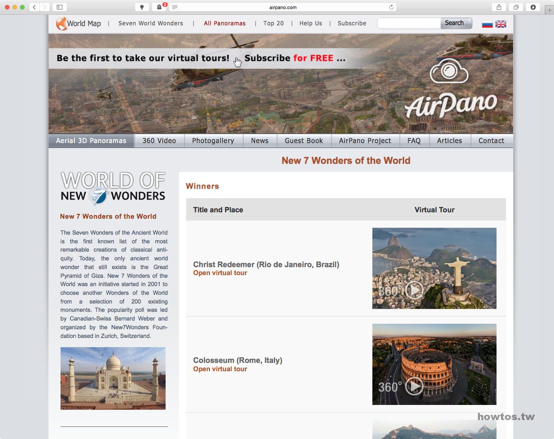The width and height of the screenshot is (554, 439).
Task: Select Guest Book tab
Action: point(304,141)
